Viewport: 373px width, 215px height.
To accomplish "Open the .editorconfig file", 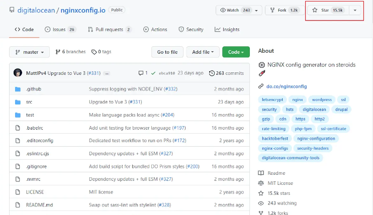I will click(40, 141).
